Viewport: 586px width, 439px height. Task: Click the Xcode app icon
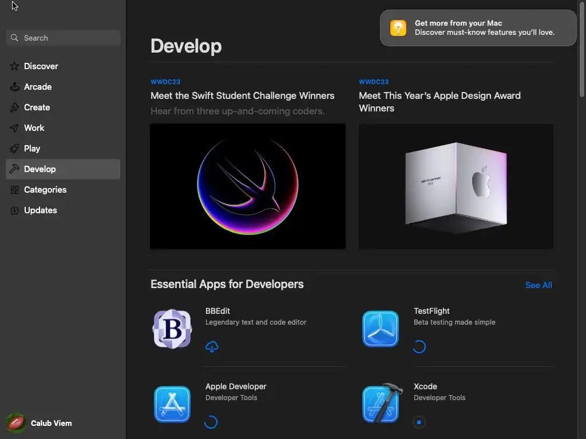tap(382, 403)
